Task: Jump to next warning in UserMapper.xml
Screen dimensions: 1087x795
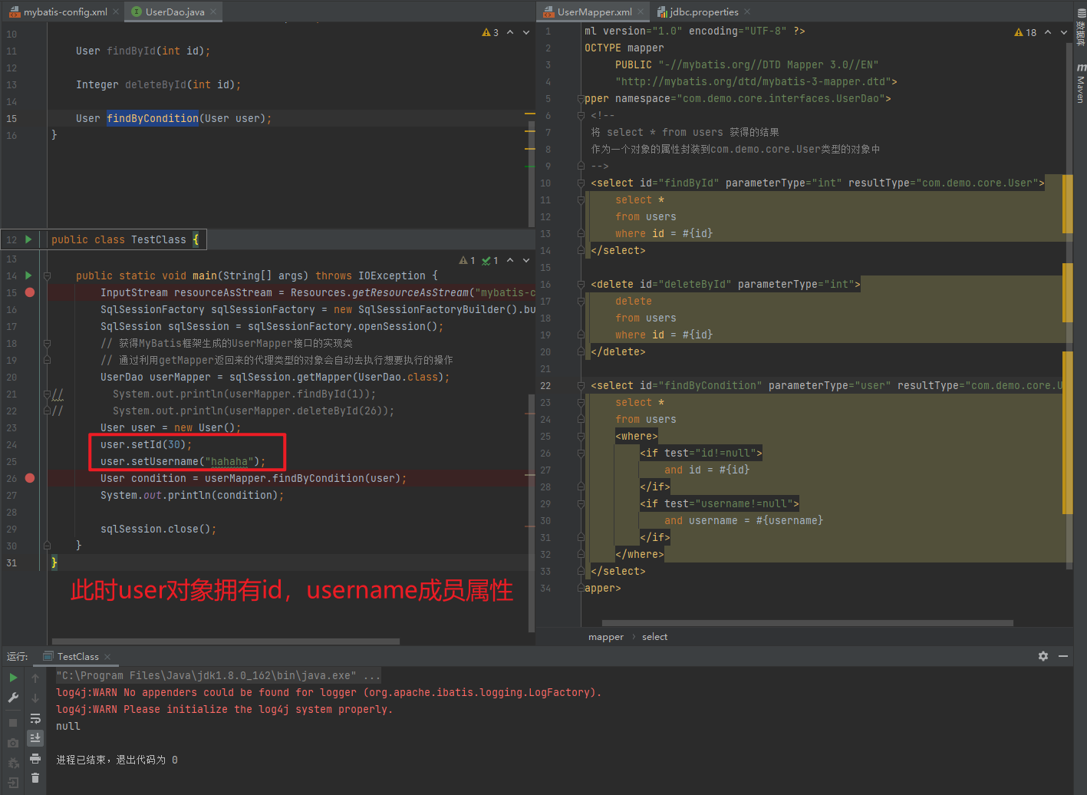Action: click(x=1063, y=32)
